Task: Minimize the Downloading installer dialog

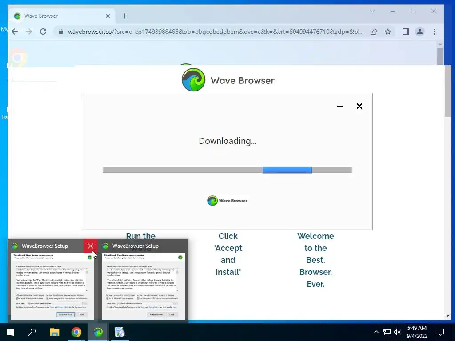Action: pyautogui.click(x=340, y=106)
